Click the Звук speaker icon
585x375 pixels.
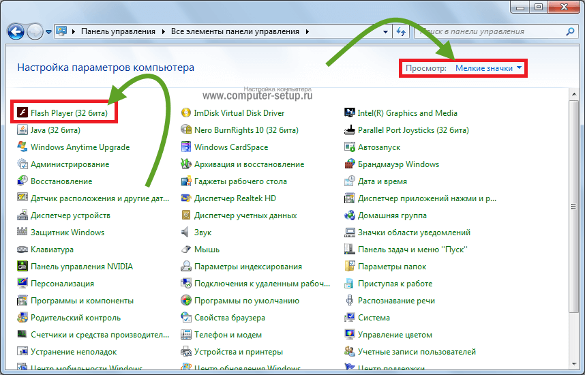click(185, 232)
